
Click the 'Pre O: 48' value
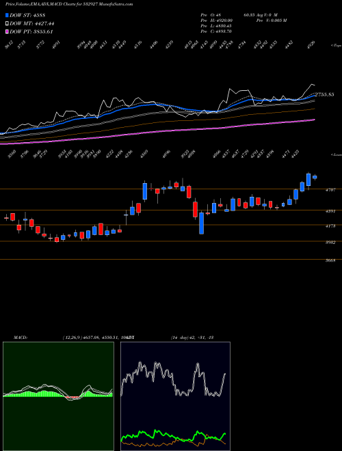point(211,15)
